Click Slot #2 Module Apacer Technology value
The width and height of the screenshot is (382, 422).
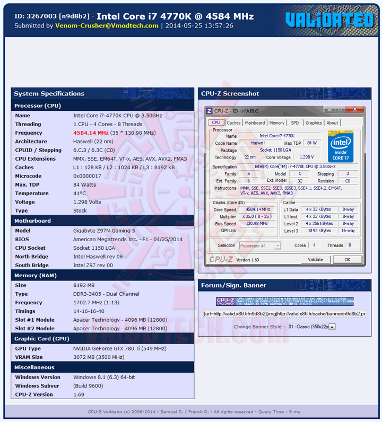(120, 328)
